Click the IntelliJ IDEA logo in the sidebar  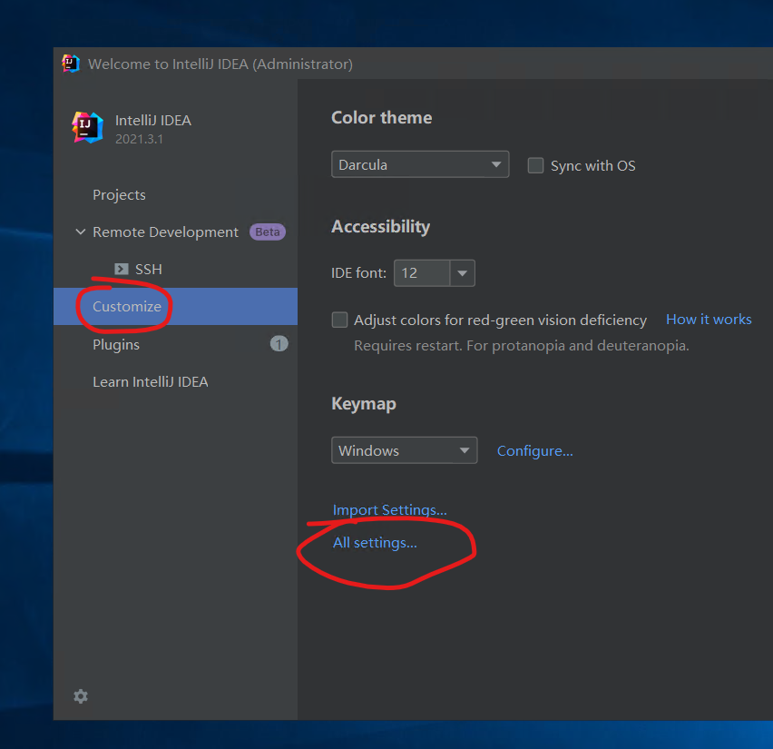pyautogui.click(x=88, y=128)
